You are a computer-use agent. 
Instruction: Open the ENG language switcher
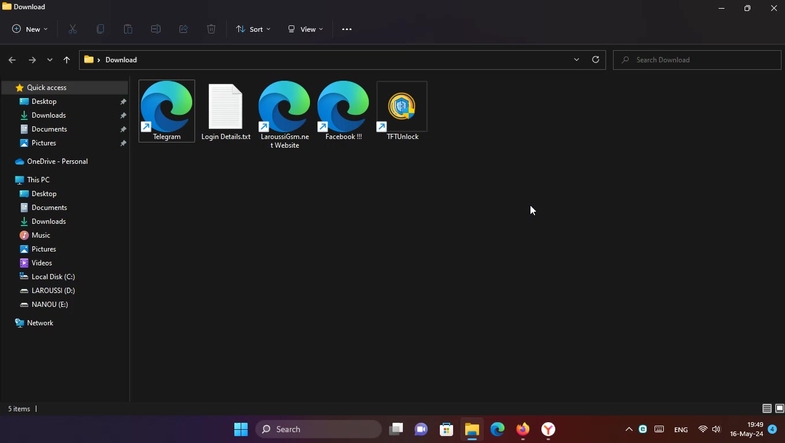coord(681,430)
